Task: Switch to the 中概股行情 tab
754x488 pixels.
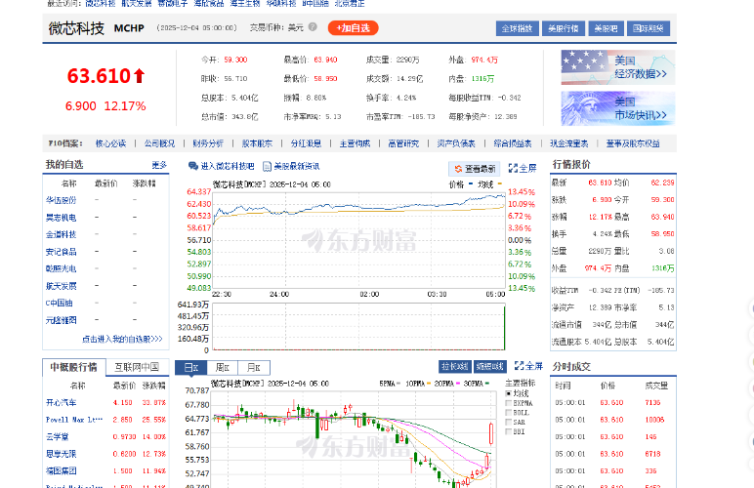Action: pos(74,367)
